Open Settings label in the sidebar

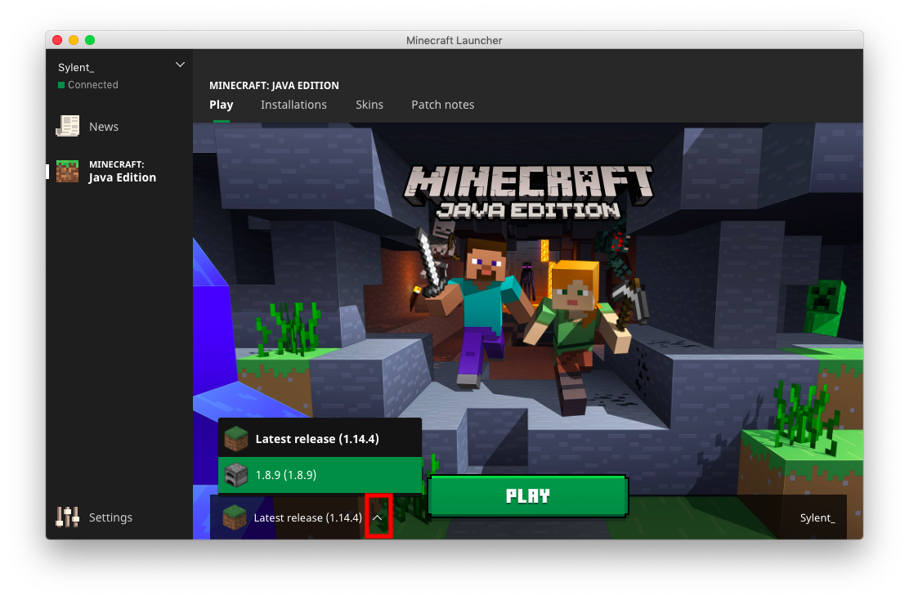tap(110, 517)
